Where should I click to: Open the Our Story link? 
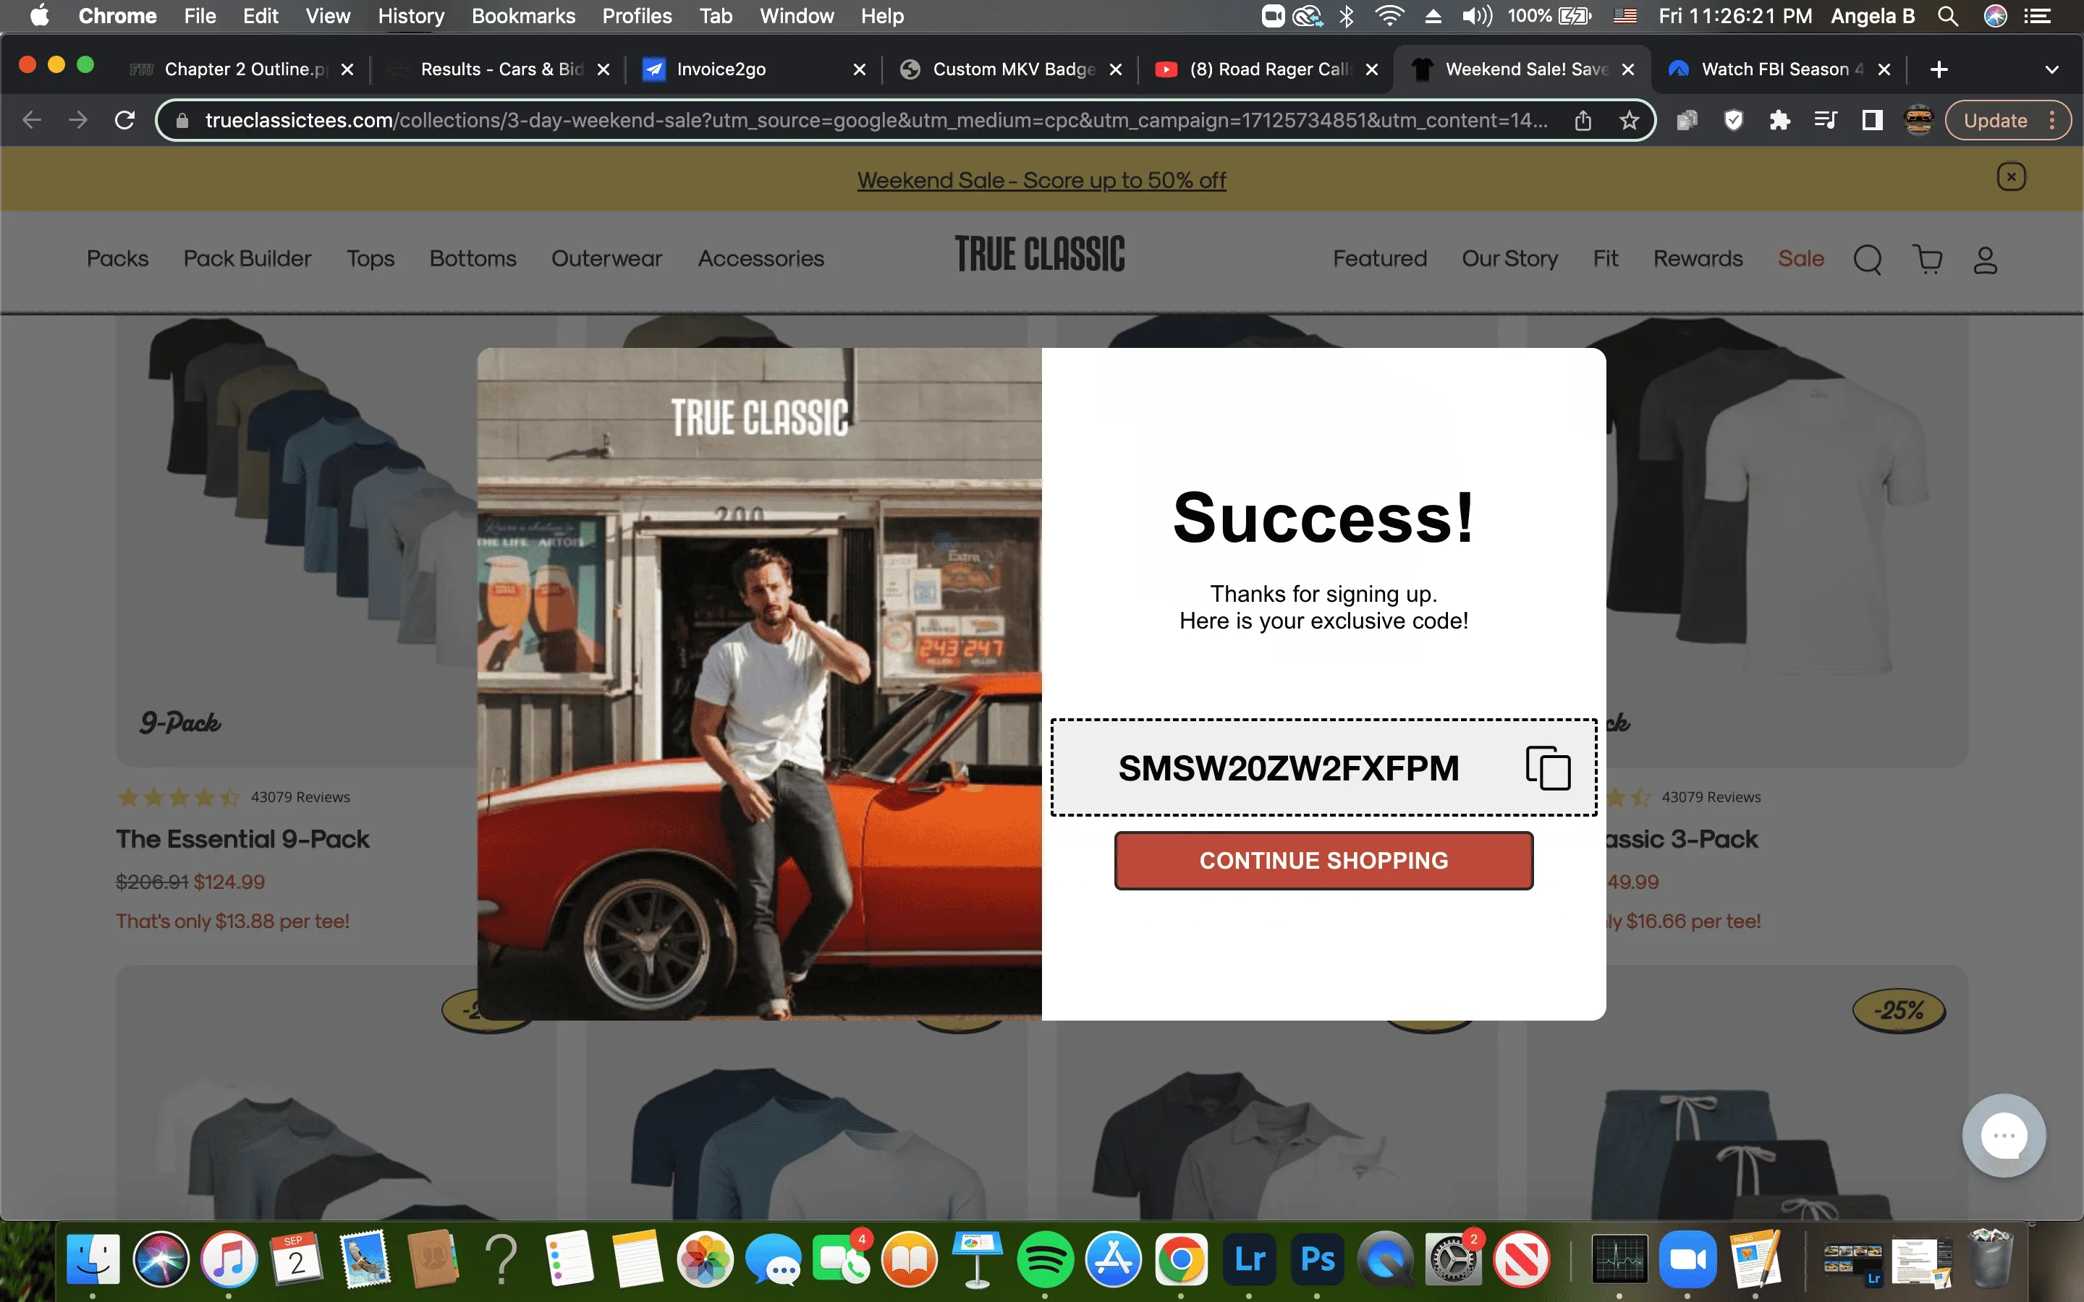pyautogui.click(x=1509, y=258)
